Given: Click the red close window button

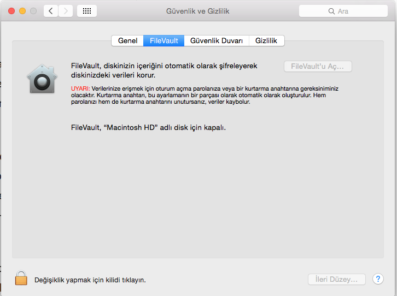Looking at the screenshot, I should (11, 11).
